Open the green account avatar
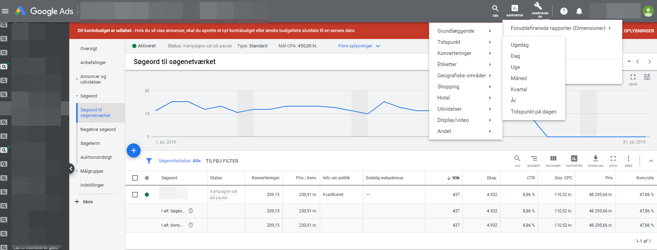The image size is (657, 250). pos(648,11)
